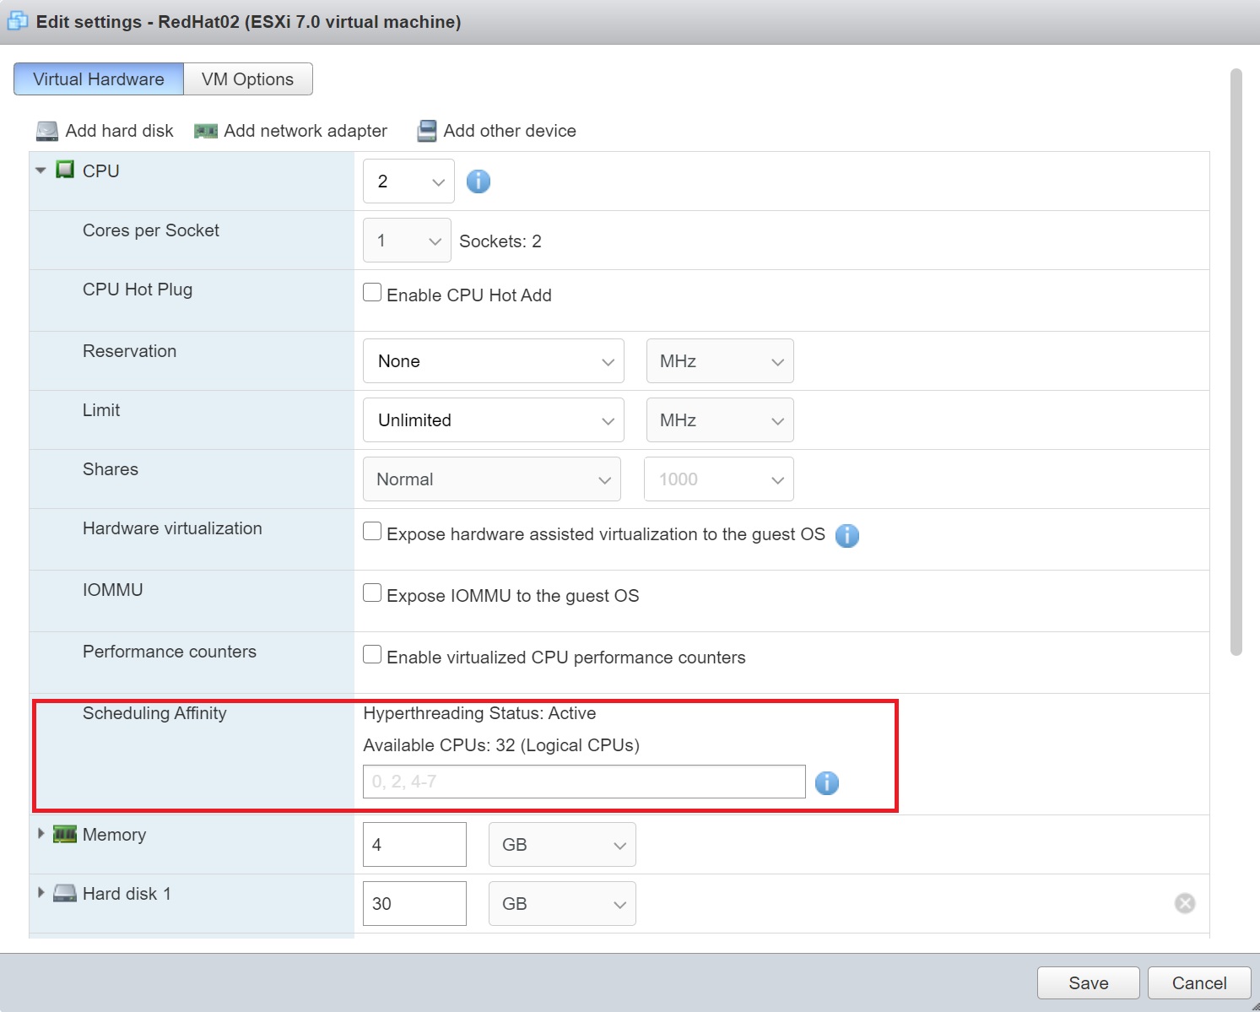The width and height of the screenshot is (1260, 1012).
Task: Enable virtualized CPU performance counters
Action: (x=372, y=655)
